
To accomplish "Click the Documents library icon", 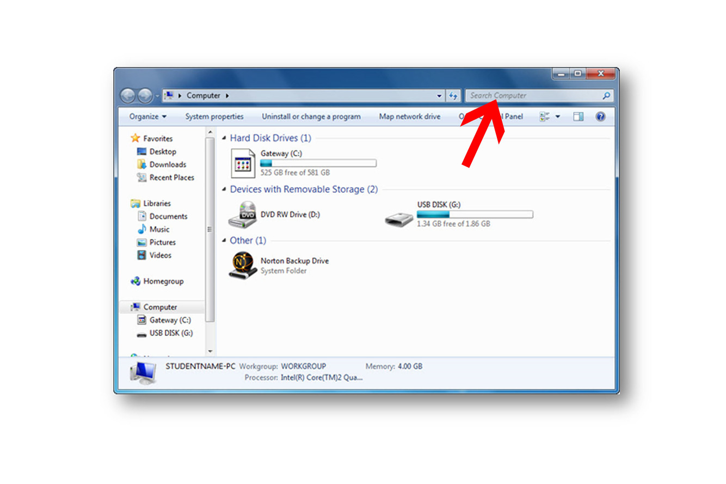I will coord(141,216).
